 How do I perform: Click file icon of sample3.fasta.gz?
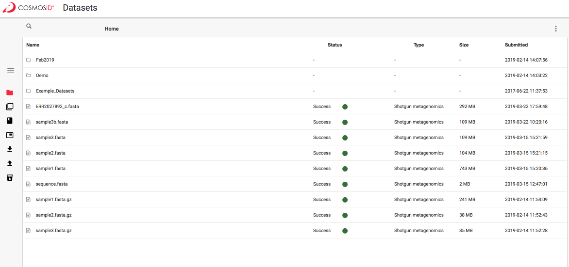click(28, 230)
